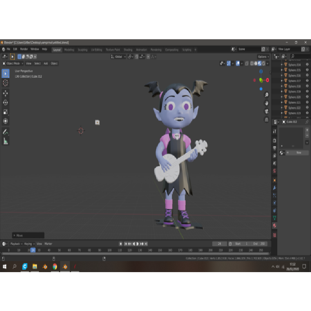311x311 pixels.
Task: Choose the Move tool in the toolbar
Action: [x=5, y=93]
